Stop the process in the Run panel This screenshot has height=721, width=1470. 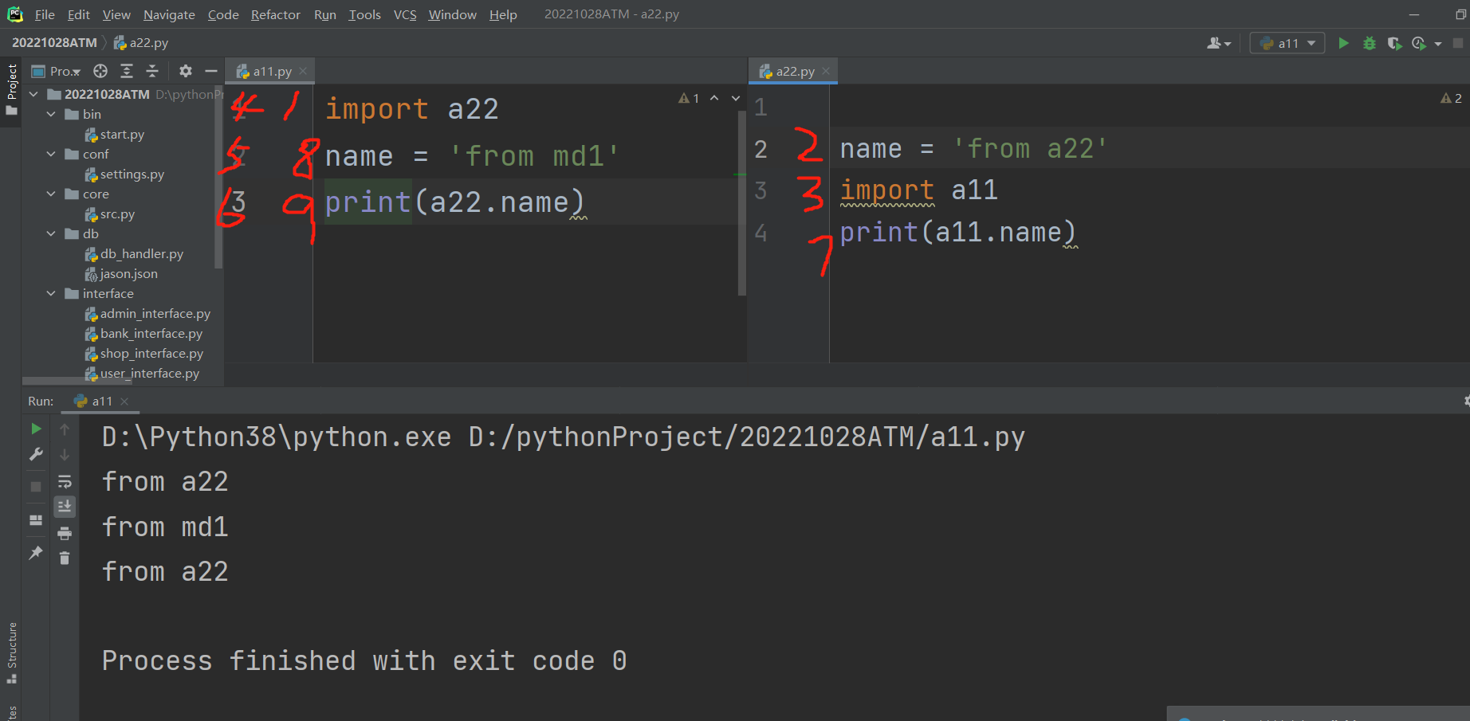[x=36, y=486]
